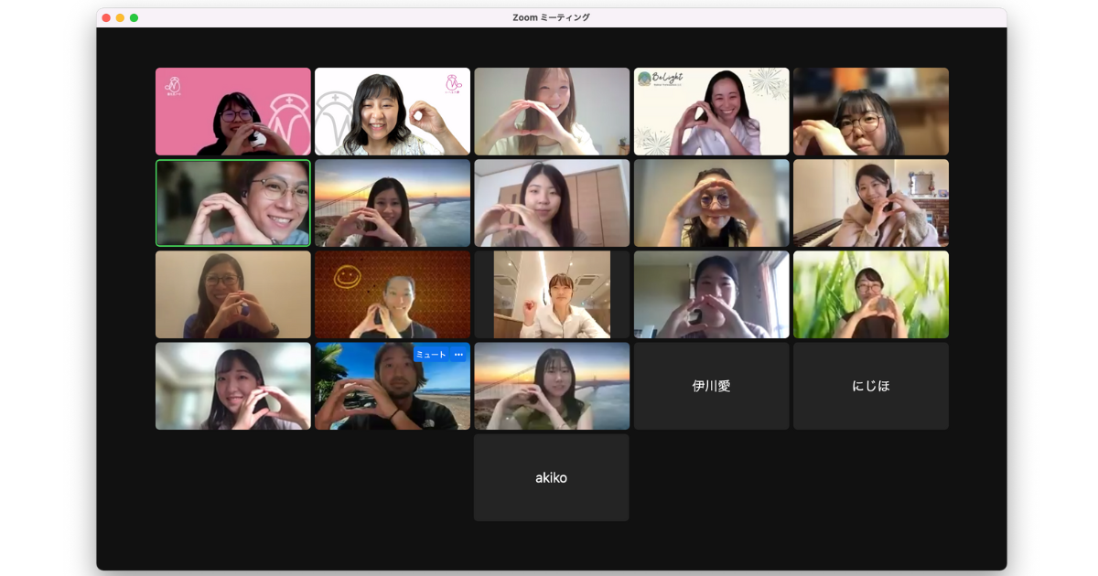The image size is (1098, 576).
Task: Click the smiley face drawing on red background
Action: tap(347, 275)
